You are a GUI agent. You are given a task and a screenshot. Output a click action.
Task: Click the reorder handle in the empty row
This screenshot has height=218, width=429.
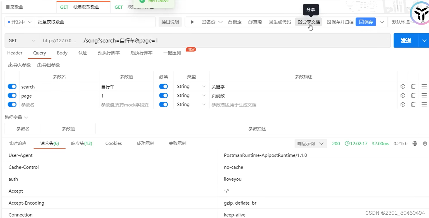tap(424, 105)
